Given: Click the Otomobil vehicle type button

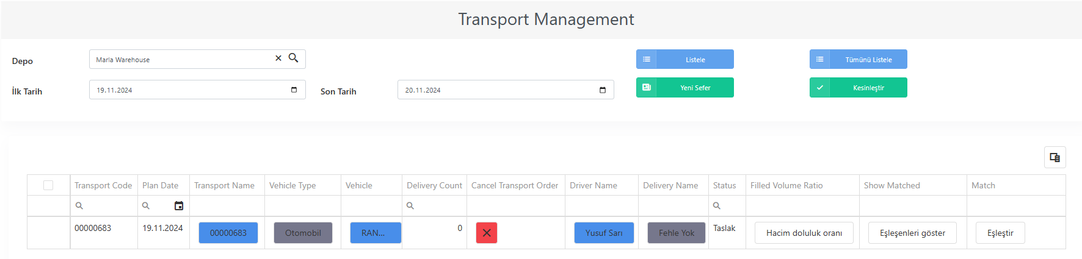Looking at the screenshot, I should pyautogui.click(x=303, y=233).
